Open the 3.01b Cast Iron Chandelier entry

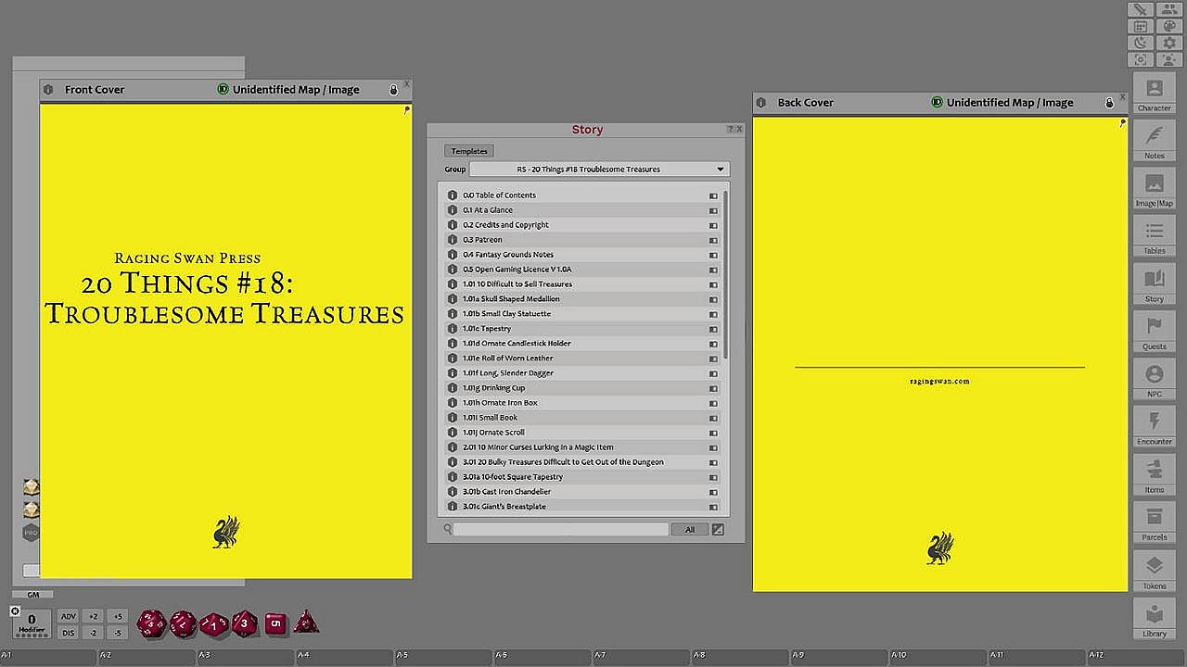[583, 492]
